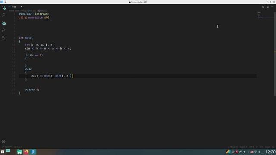This screenshot has height=155, width=276.
Task: Click the split editor right icon
Action: tap(267, 7)
